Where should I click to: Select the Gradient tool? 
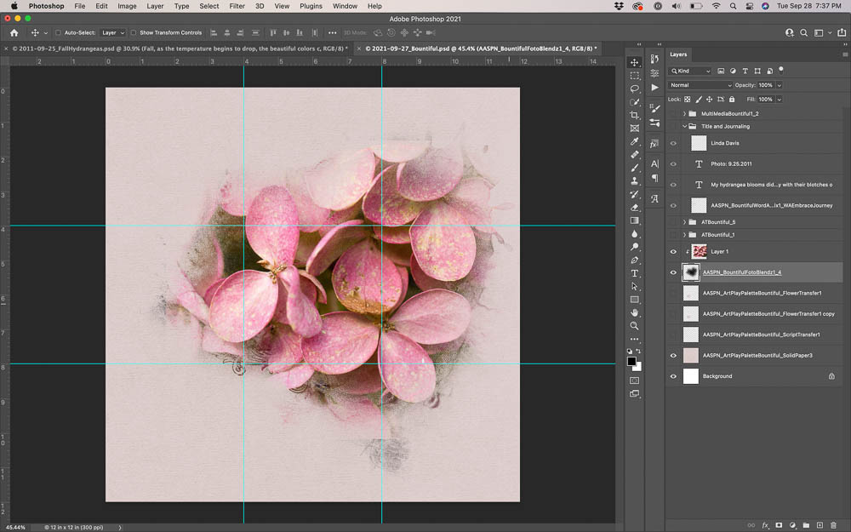coord(634,220)
